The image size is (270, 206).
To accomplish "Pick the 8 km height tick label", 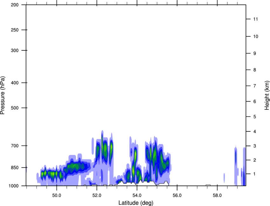I will [x=255, y=70].
